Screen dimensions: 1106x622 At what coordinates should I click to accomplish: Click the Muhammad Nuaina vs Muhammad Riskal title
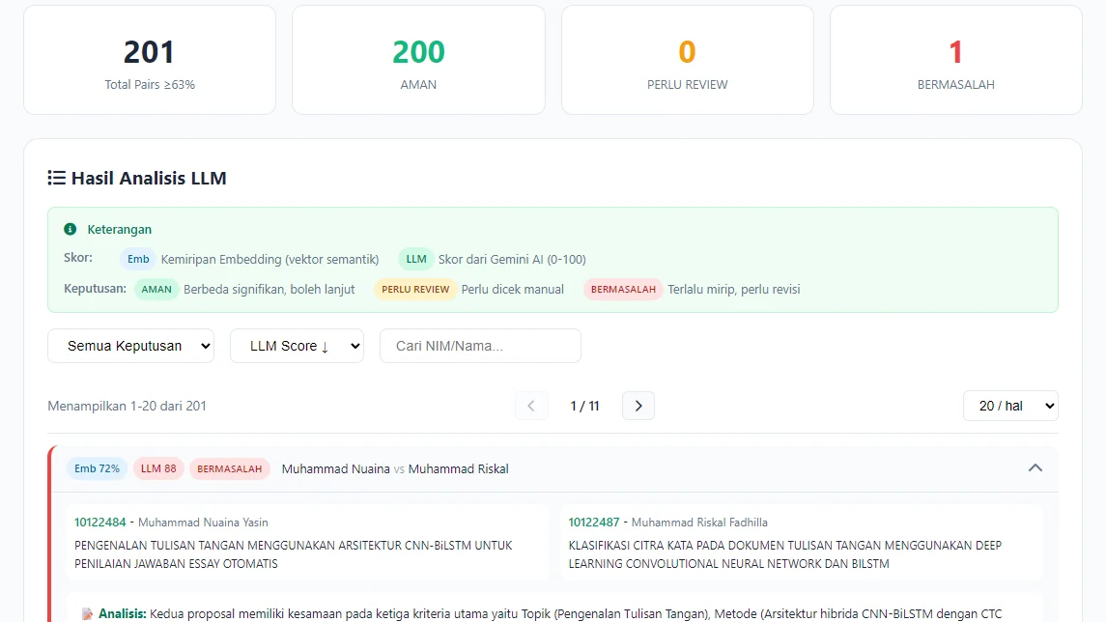point(395,469)
